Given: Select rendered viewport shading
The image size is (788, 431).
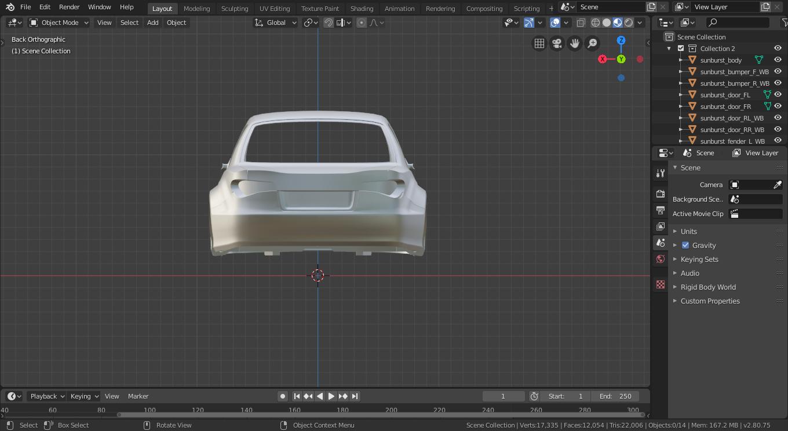Looking at the screenshot, I should [629, 23].
